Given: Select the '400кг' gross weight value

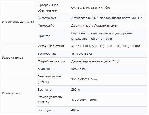Looking at the screenshot, I should 75,110.
